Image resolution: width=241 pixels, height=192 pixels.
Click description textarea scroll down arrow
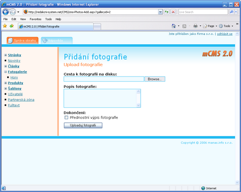coord(139,105)
